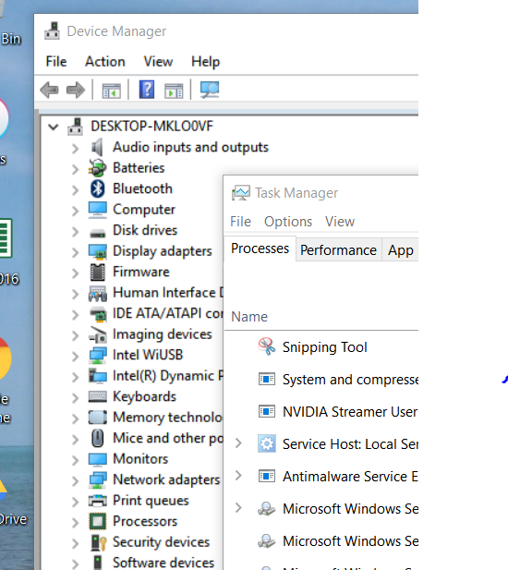The image size is (508, 570).
Task: Click the Bluetooth icon in device tree
Action: click(97, 188)
